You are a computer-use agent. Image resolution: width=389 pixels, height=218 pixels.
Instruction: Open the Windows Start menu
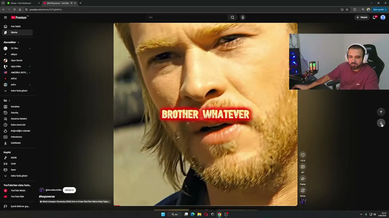tap(163, 214)
